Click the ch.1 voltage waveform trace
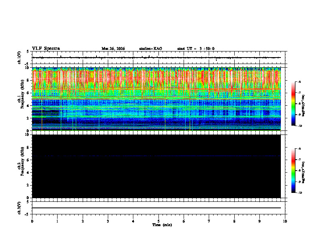321x248 pixels. [156, 58]
